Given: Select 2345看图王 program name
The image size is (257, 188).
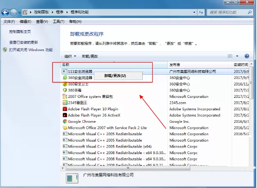Looking at the screenshot, I should [77, 103].
